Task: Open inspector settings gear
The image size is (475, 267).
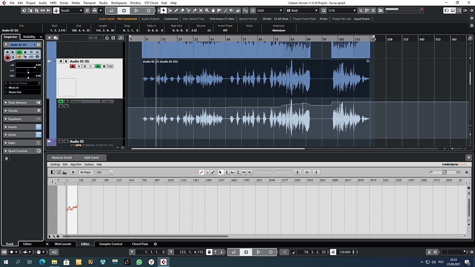Action: click(6, 159)
